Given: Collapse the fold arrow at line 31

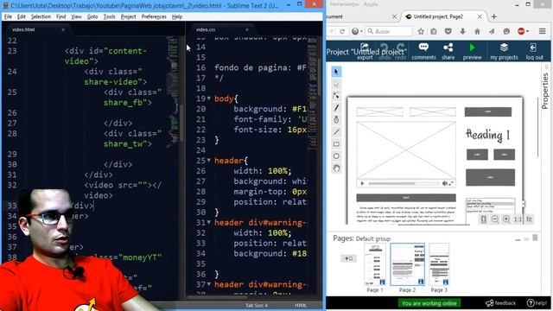Looking at the screenshot, I should [x=209, y=223].
